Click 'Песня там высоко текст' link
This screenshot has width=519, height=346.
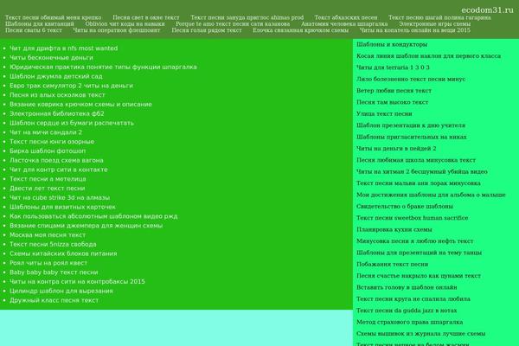click(393, 102)
